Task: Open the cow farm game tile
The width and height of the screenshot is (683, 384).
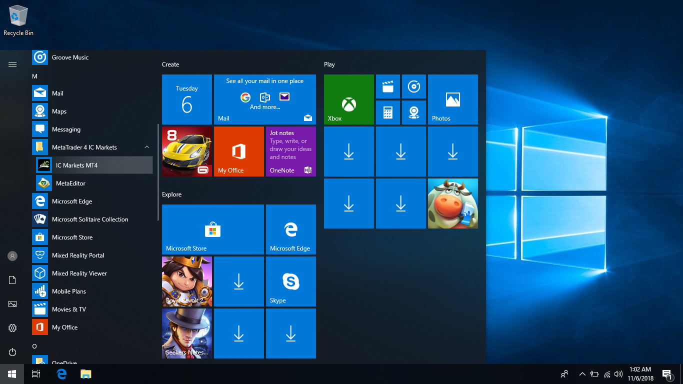Action: pyautogui.click(x=453, y=203)
